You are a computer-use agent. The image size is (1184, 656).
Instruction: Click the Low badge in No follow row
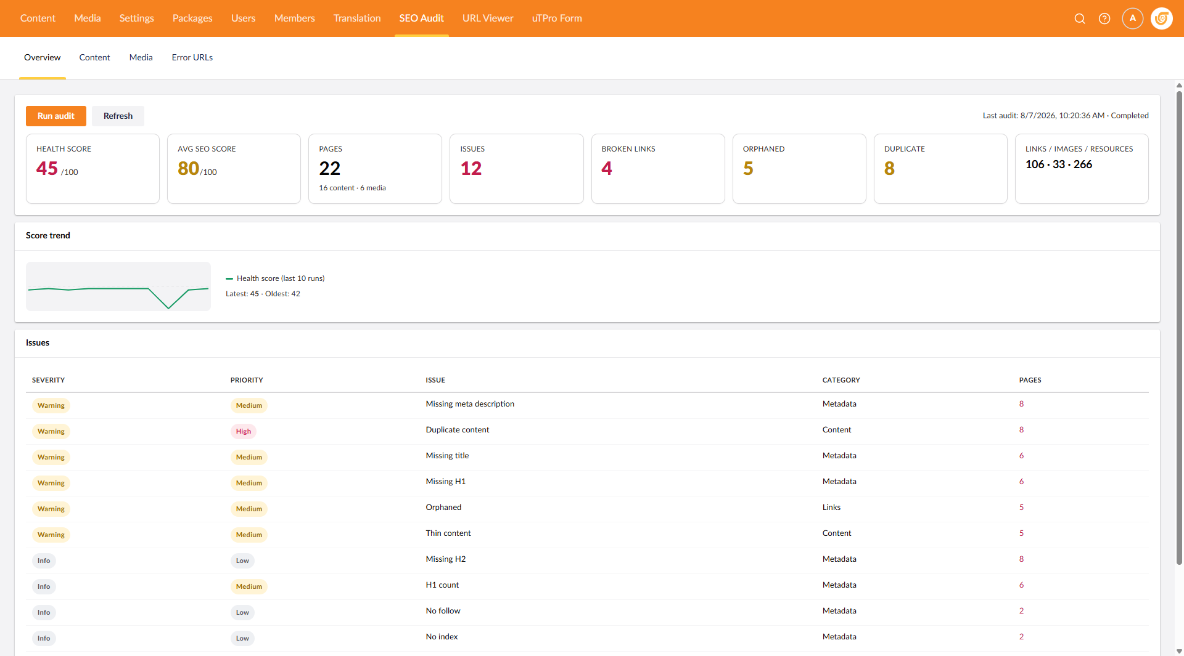[x=242, y=612]
